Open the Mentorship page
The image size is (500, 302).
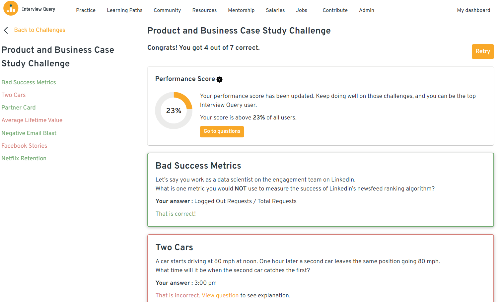[x=241, y=10]
